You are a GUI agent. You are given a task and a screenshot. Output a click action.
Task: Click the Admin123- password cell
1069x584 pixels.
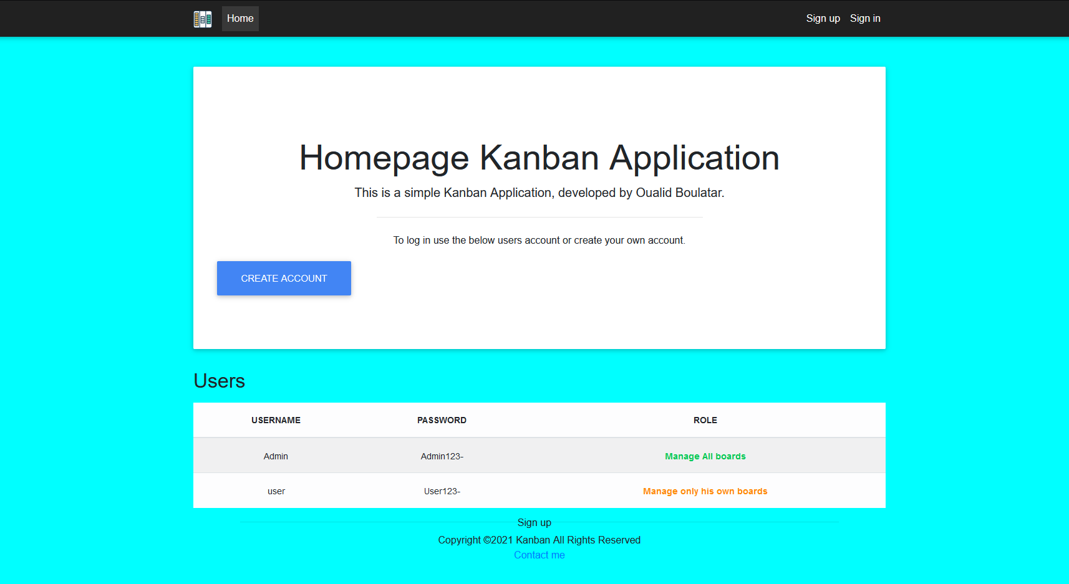click(442, 456)
